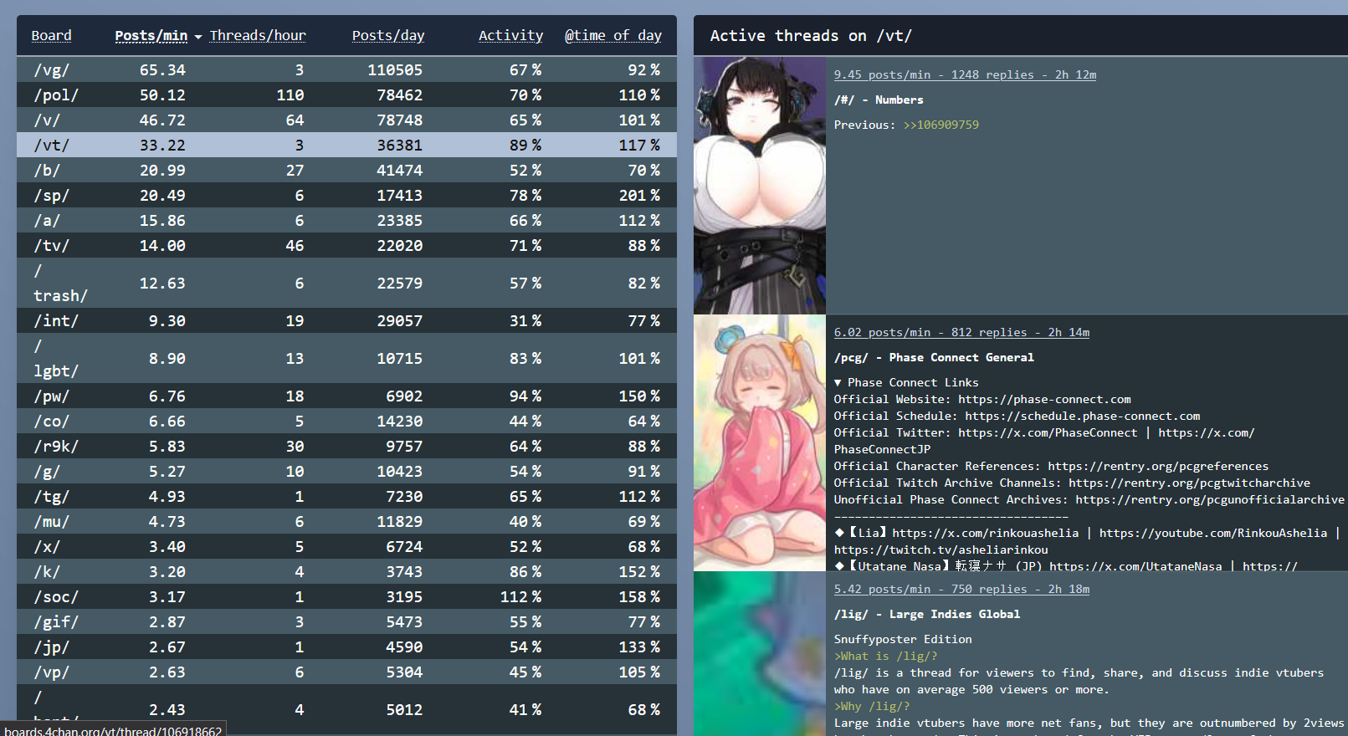Select the /k/ board row
This screenshot has width=1348, height=736.
[x=346, y=571]
